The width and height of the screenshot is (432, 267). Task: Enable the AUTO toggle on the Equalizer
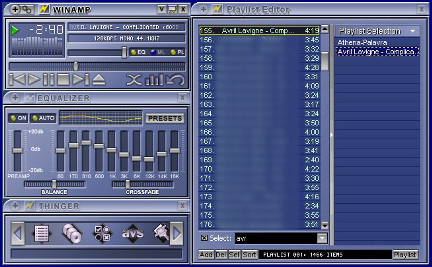43,118
